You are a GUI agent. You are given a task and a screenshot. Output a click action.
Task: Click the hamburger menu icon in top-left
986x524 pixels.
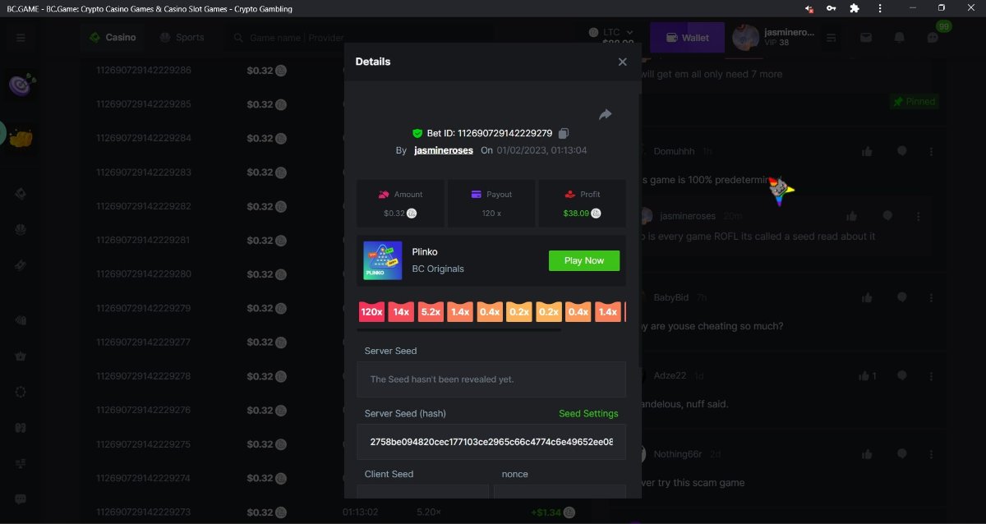tap(21, 38)
